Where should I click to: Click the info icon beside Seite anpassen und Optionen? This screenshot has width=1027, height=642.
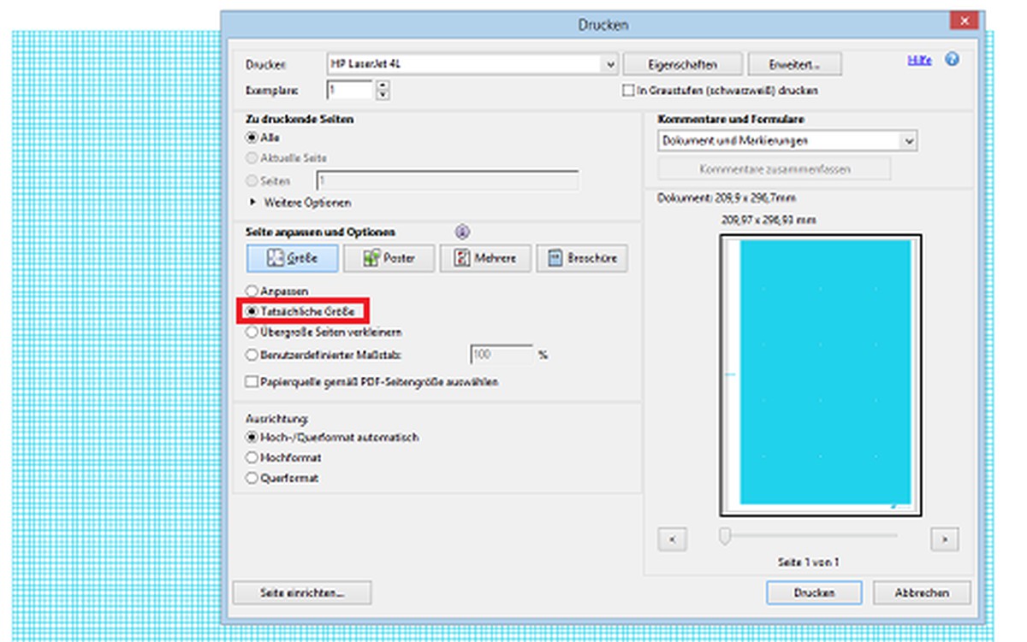coord(463,232)
